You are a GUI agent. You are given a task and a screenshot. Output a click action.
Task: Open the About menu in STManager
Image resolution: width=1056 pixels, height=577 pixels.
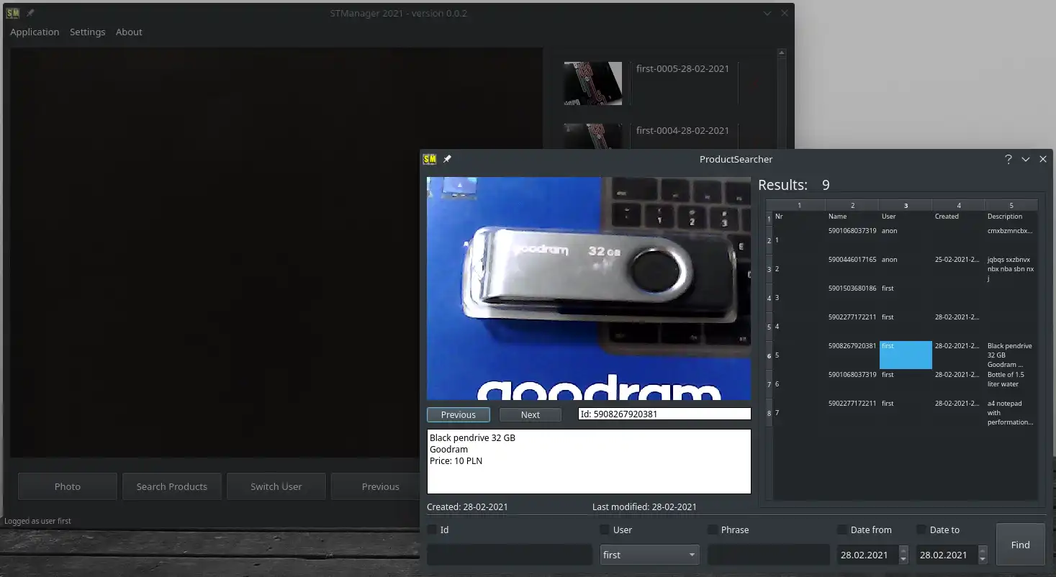[129, 32]
